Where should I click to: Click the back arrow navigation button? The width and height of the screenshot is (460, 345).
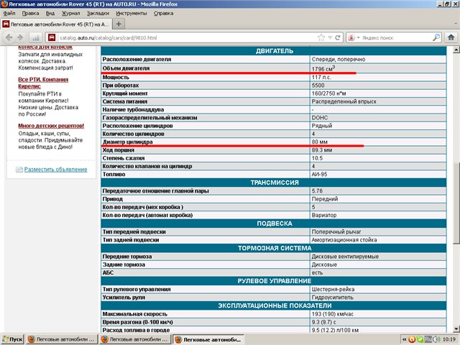pos(9,37)
